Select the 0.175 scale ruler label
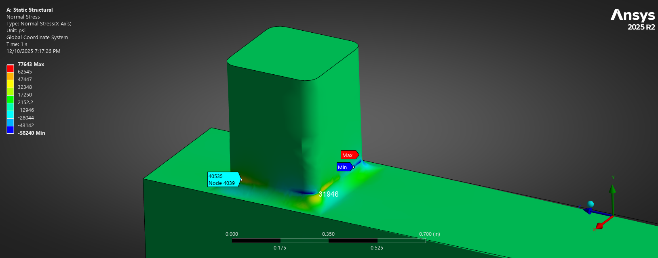The image size is (658, 258). tap(280, 248)
